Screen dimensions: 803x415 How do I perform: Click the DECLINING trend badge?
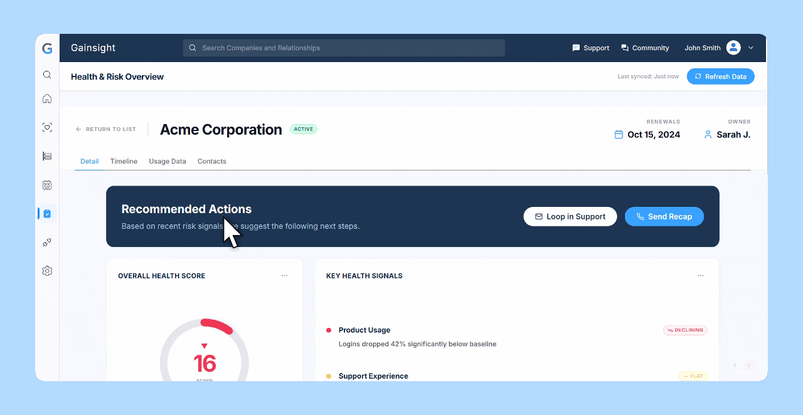coord(685,330)
